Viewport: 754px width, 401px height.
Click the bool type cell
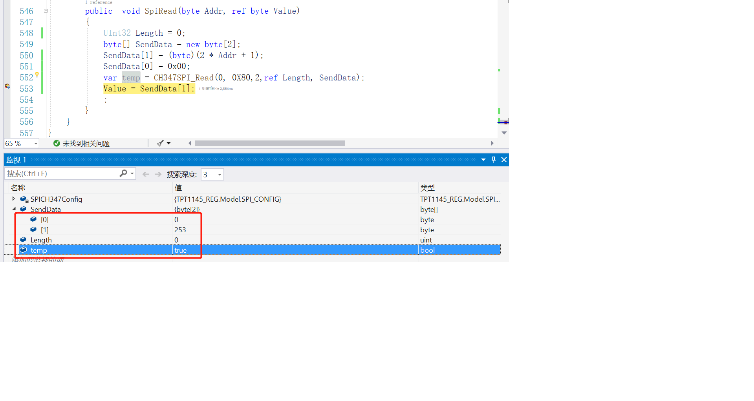pos(459,250)
